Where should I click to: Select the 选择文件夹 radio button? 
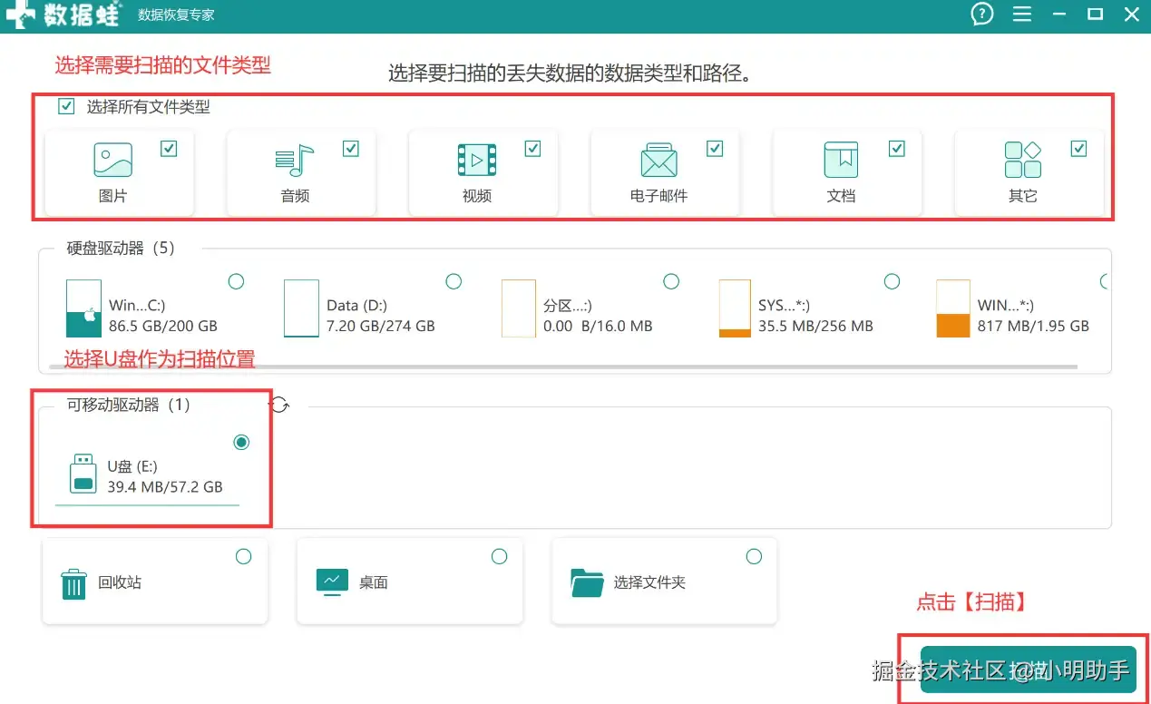(x=754, y=556)
